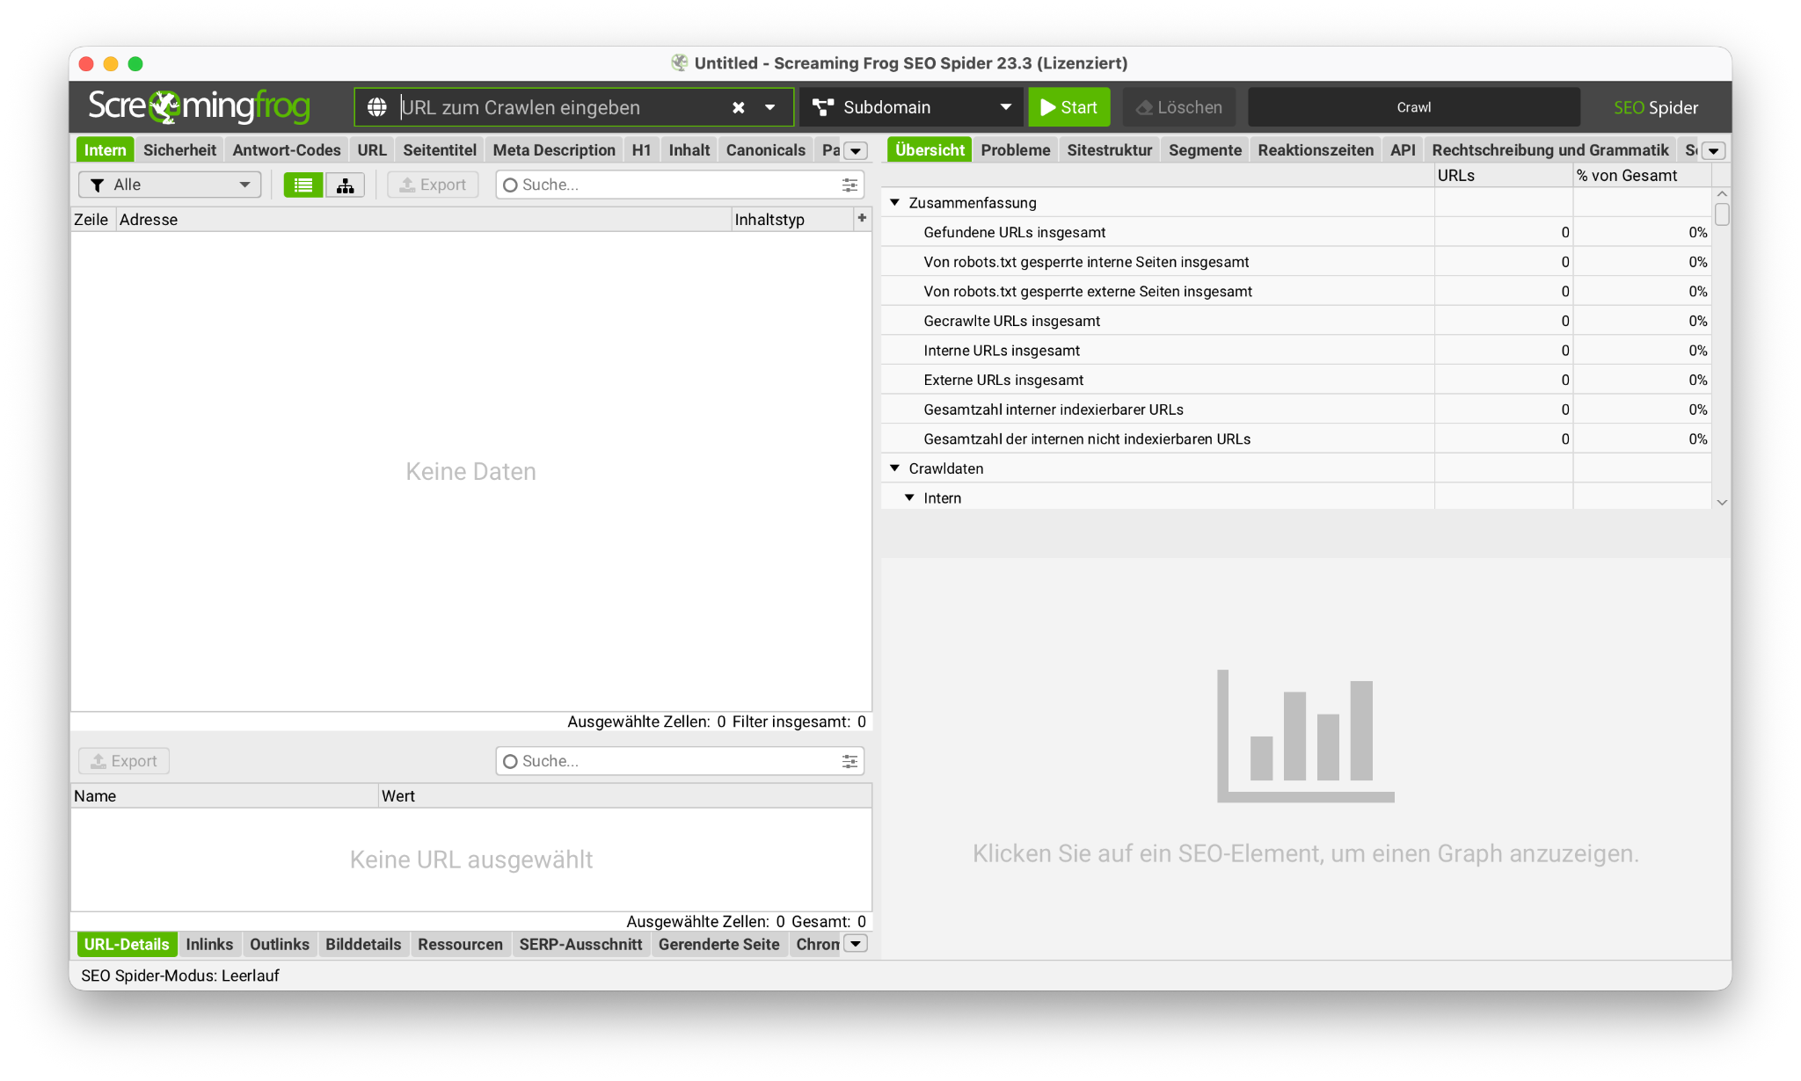This screenshot has width=1801, height=1081.
Task: Show more left tabs via overflow arrow
Action: pos(856,151)
